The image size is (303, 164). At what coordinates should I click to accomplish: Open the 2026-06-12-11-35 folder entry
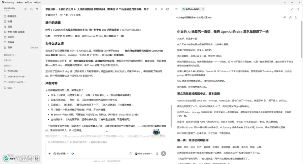(x=17, y=76)
